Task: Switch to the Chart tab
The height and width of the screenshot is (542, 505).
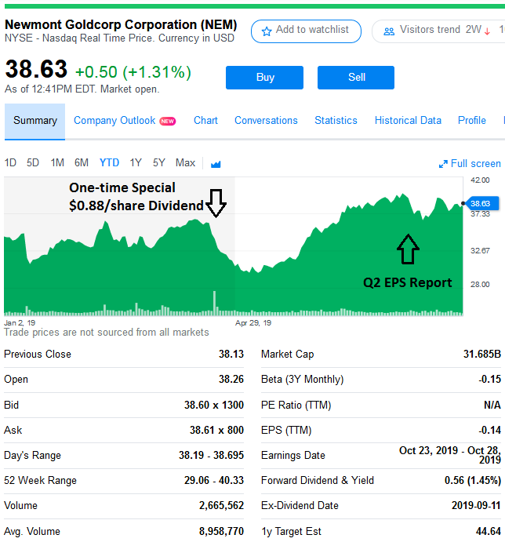Action: 205,120
